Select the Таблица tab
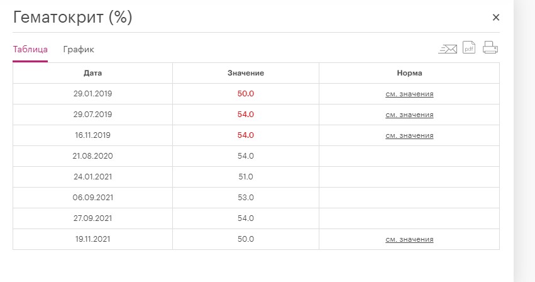Image resolution: width=535 pixels, height=282 pixels. coord(30,49)
